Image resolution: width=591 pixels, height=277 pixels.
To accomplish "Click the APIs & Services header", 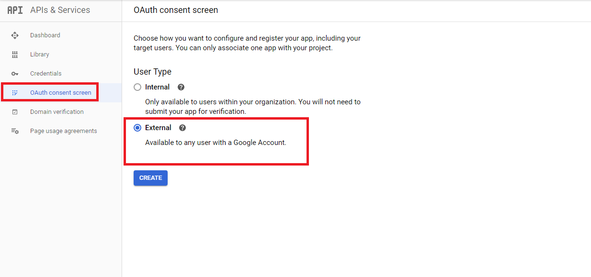I will (x=60, y=10).
